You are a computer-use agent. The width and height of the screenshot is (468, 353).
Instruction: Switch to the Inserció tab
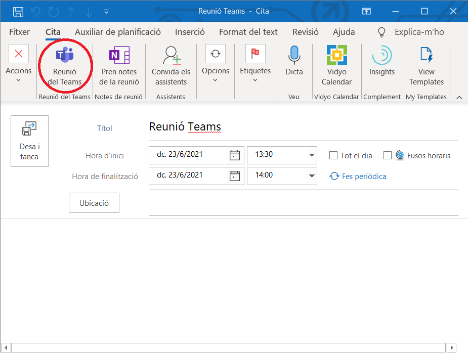[x=190, y=32]
